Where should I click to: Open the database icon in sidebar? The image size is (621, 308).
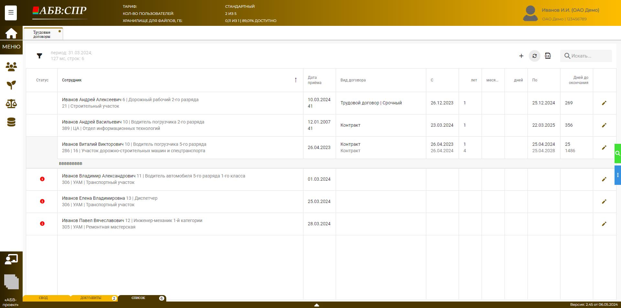tap(11, 122)
